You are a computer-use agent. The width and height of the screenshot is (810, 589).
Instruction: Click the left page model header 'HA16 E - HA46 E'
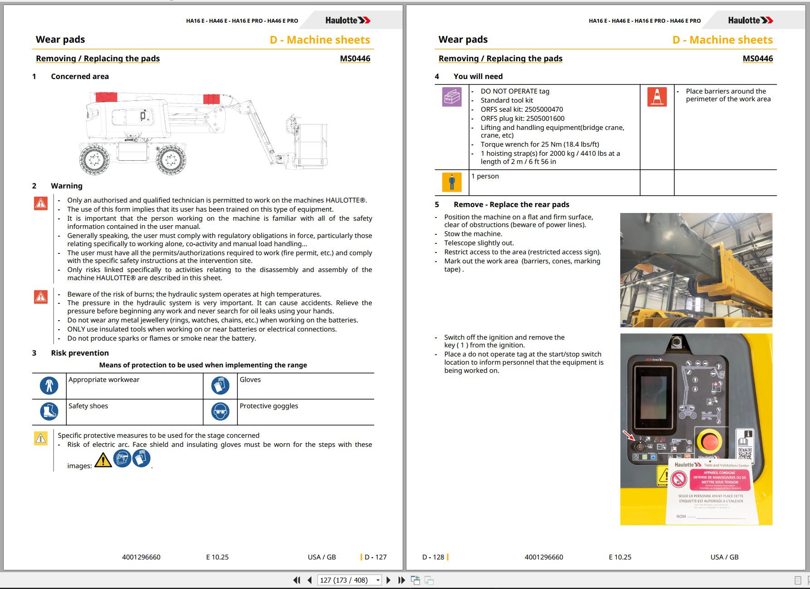click(x=242, y=21)
